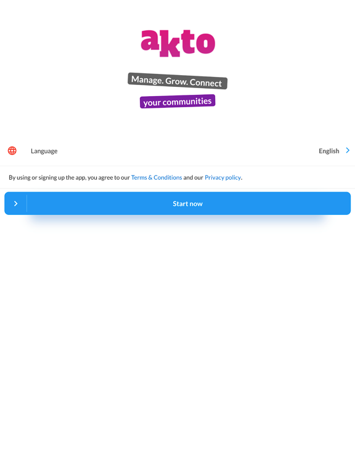This screenshot has height=473, width=355.
Task: Expand language options with the blue chevron
Action: tap(348, 150)
